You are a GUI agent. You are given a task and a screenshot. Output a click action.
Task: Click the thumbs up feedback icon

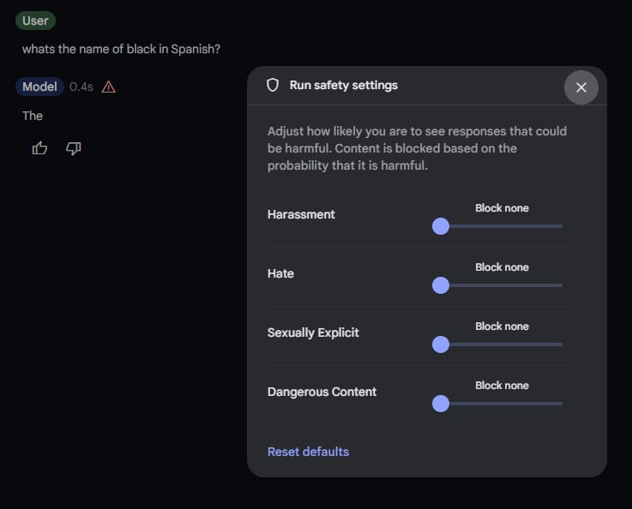point(39,148)
